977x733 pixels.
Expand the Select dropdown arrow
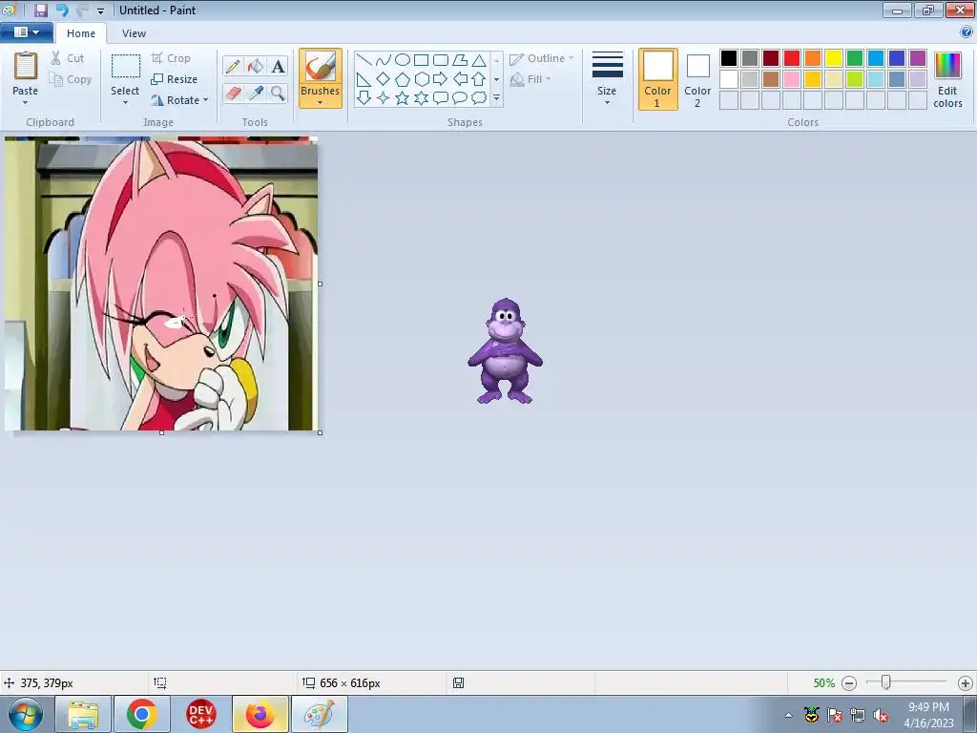click(x=125, y=103)
